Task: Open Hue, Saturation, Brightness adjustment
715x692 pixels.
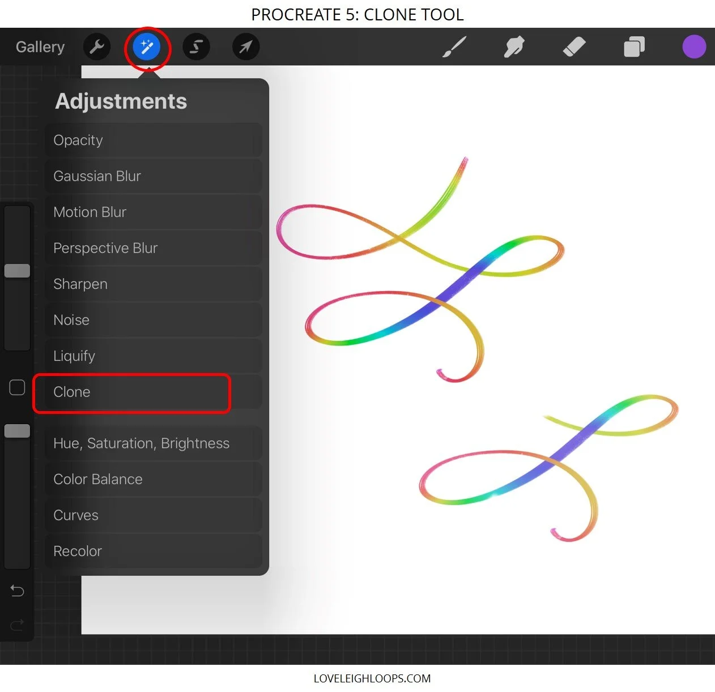Action: [154, 443]
